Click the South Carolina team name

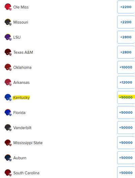26,173
